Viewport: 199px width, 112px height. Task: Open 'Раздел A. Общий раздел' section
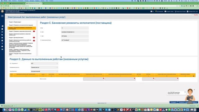[x=15, y=22]
